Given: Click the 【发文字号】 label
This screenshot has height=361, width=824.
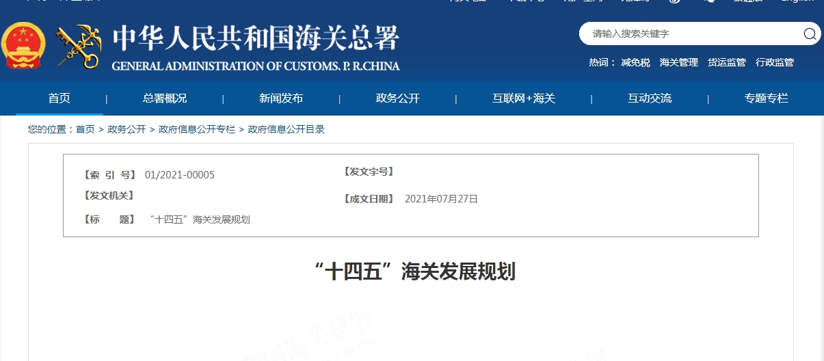Looking at the screenshot, I should click(368, 172).
